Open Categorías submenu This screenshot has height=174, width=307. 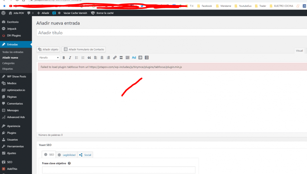8,63
